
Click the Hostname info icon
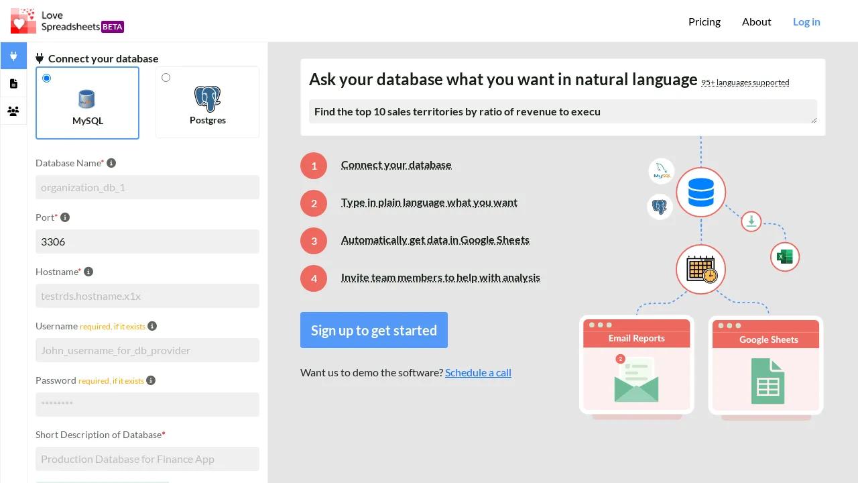click(x=88, y=272)
